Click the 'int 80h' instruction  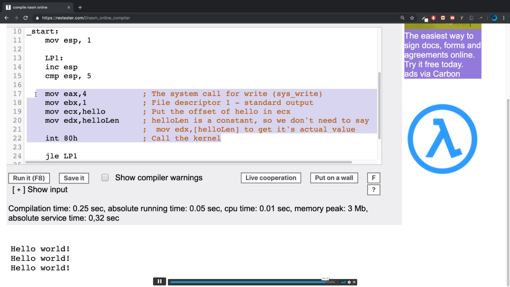(61, 139)
